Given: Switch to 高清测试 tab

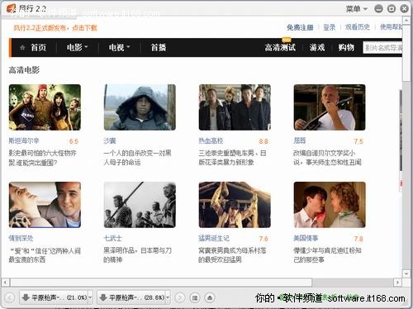Looking at the screenshot, I should pyautogui.click(x=280, y=47).
